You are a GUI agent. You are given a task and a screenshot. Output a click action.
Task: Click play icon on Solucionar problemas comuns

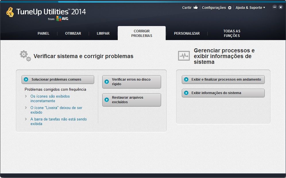click(x=26, y=80)
